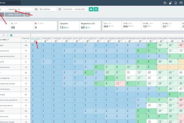Screen dimensions: 184x123
Task: Click position 25 in the 15.06.2020 column
Action: coord(170,45)
